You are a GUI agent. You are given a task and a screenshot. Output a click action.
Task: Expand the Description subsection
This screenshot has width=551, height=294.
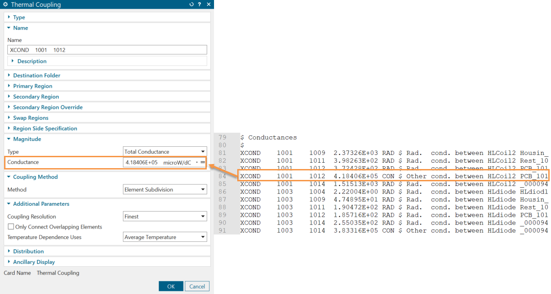31,61
